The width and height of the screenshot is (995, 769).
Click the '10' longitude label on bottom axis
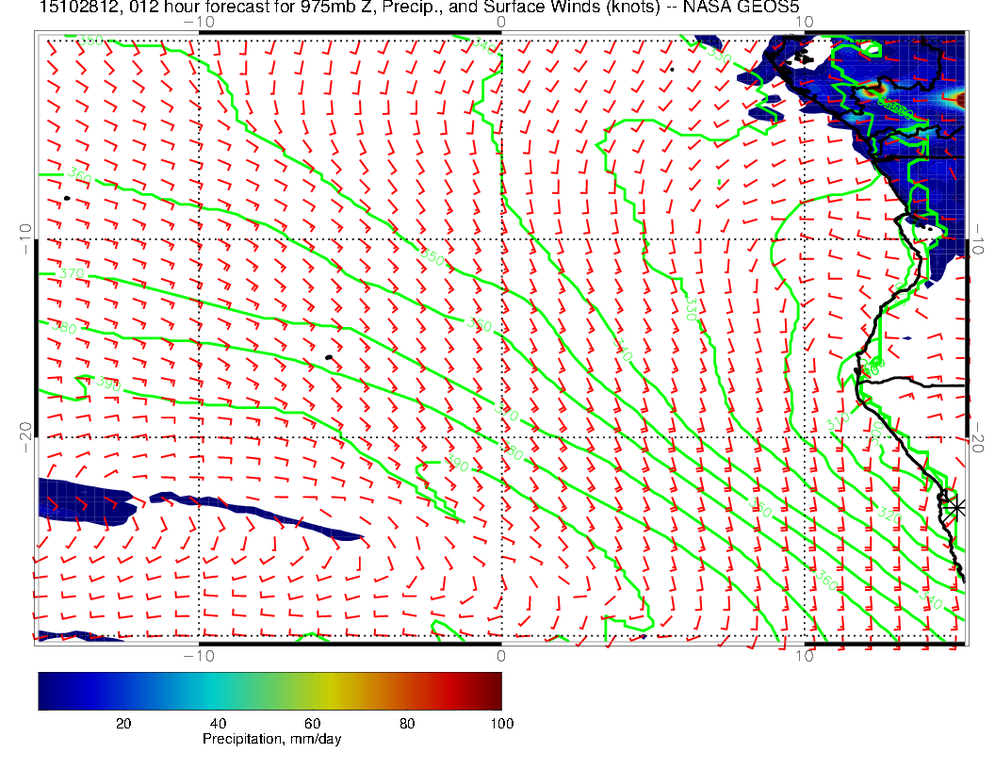click(x=804, y=655)
